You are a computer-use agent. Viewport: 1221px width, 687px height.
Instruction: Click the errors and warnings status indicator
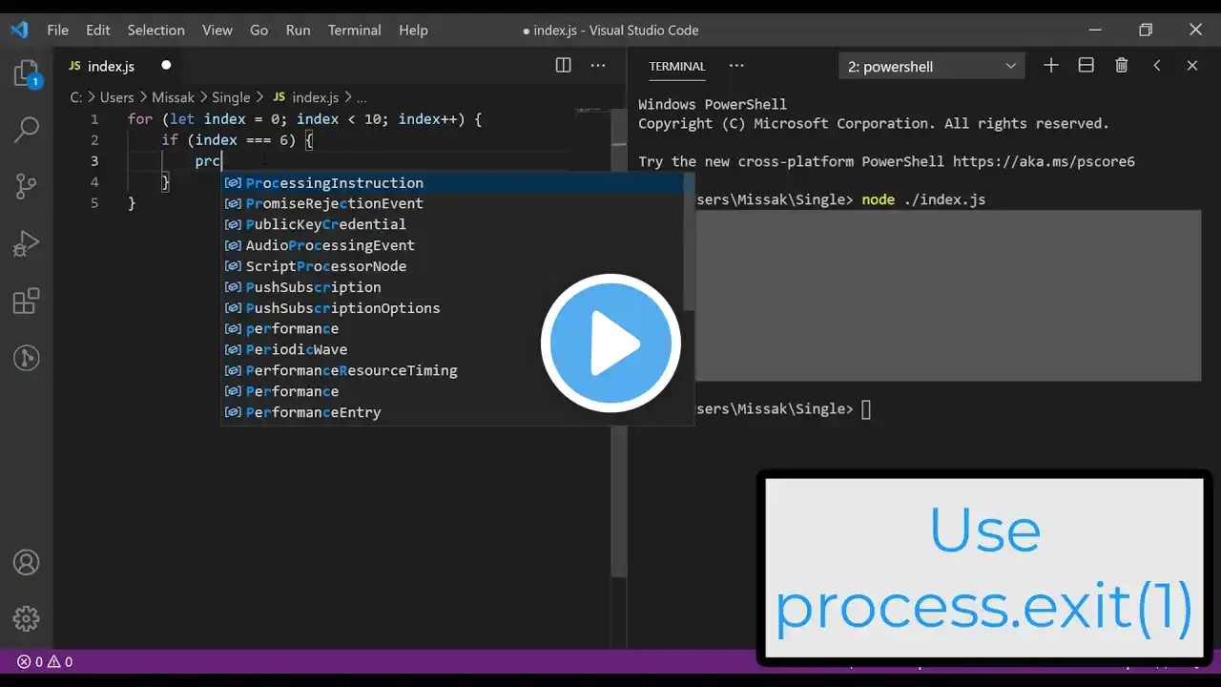[x=44, y=661]
